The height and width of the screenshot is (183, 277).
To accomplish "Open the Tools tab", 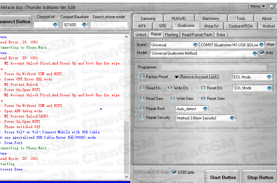I will 241,19.
